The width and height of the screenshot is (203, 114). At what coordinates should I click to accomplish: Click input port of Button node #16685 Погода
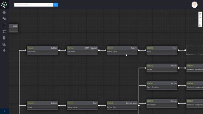[25, 105]
